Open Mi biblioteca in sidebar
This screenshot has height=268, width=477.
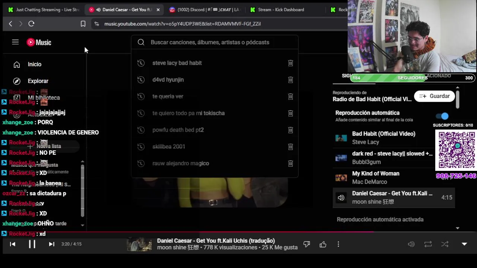coord(45,98)
